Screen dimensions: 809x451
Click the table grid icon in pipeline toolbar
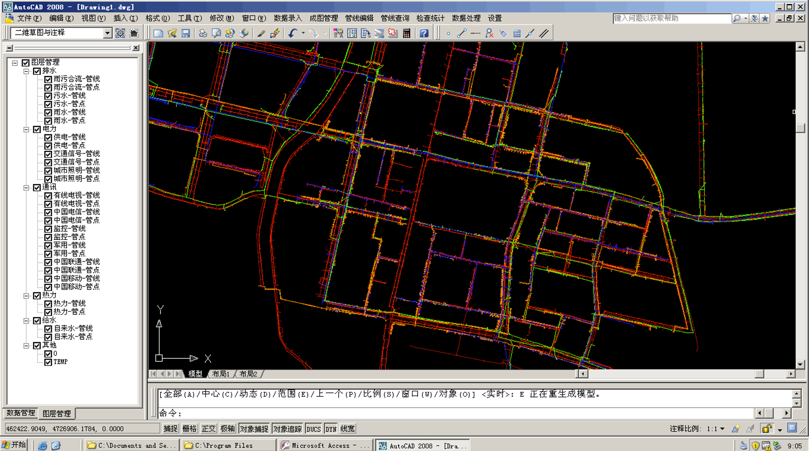(517, 33)
